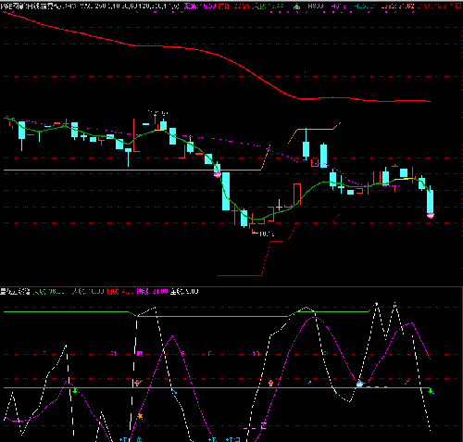Image resolution: width=463 pixels, height=442 pixels.
Task: Select the main chart title text at top left
Action: (39, 6)
